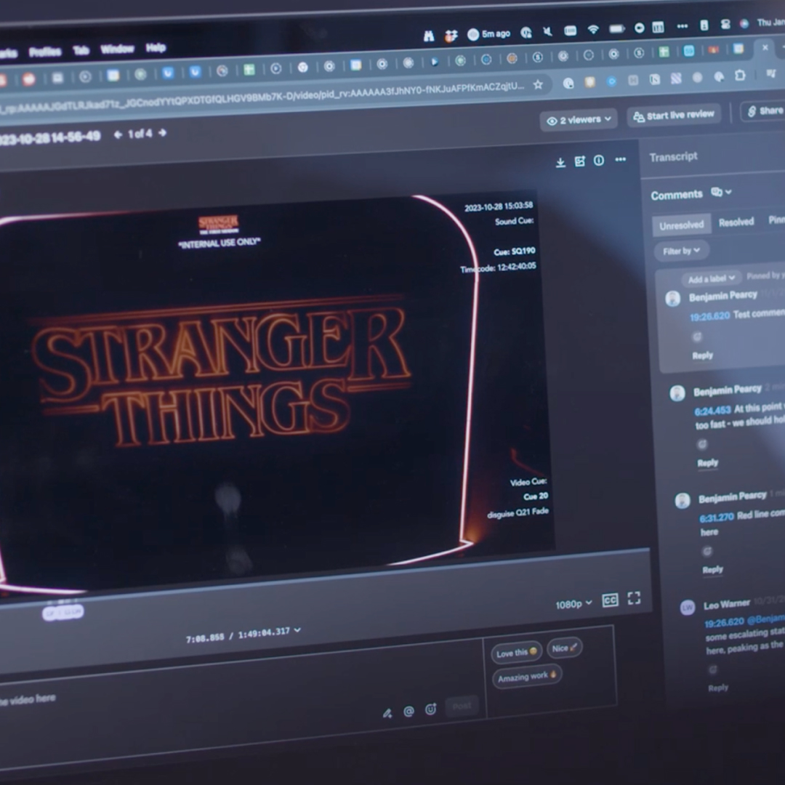This screenshot has height=785, width=785.
Task: Click the Start live review button
Action: tap(673, 115)
